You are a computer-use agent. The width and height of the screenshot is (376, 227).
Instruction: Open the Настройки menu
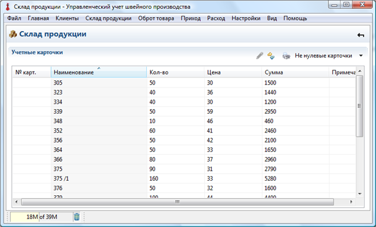pos(246,18)
